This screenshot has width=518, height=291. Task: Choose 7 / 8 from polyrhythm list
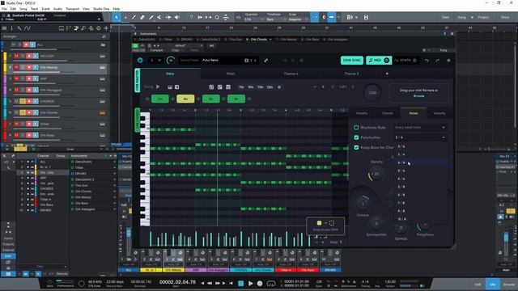[401, 203]
